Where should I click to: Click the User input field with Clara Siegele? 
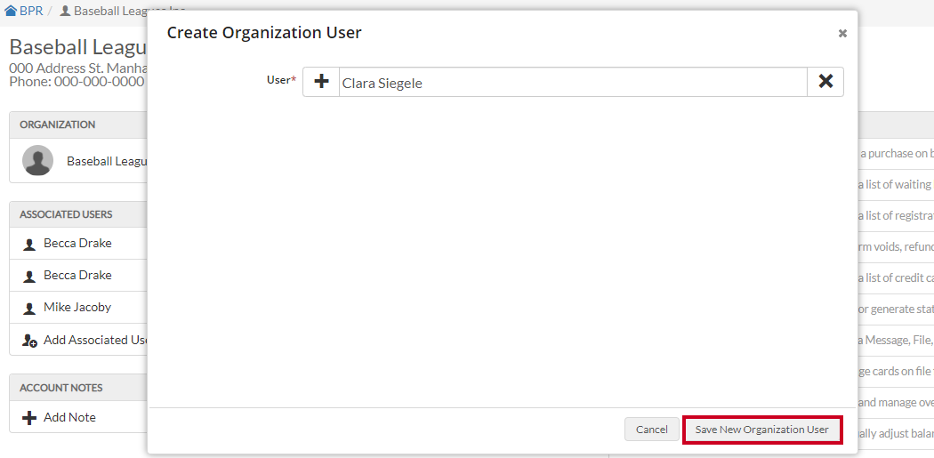(573, 82)
